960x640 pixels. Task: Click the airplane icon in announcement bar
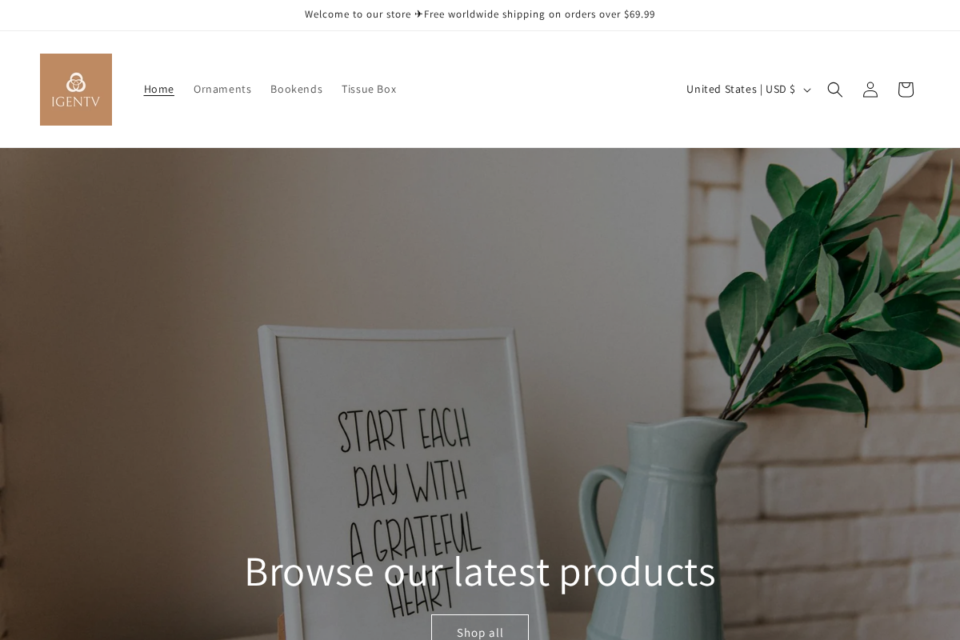click(x=418, y=14)
